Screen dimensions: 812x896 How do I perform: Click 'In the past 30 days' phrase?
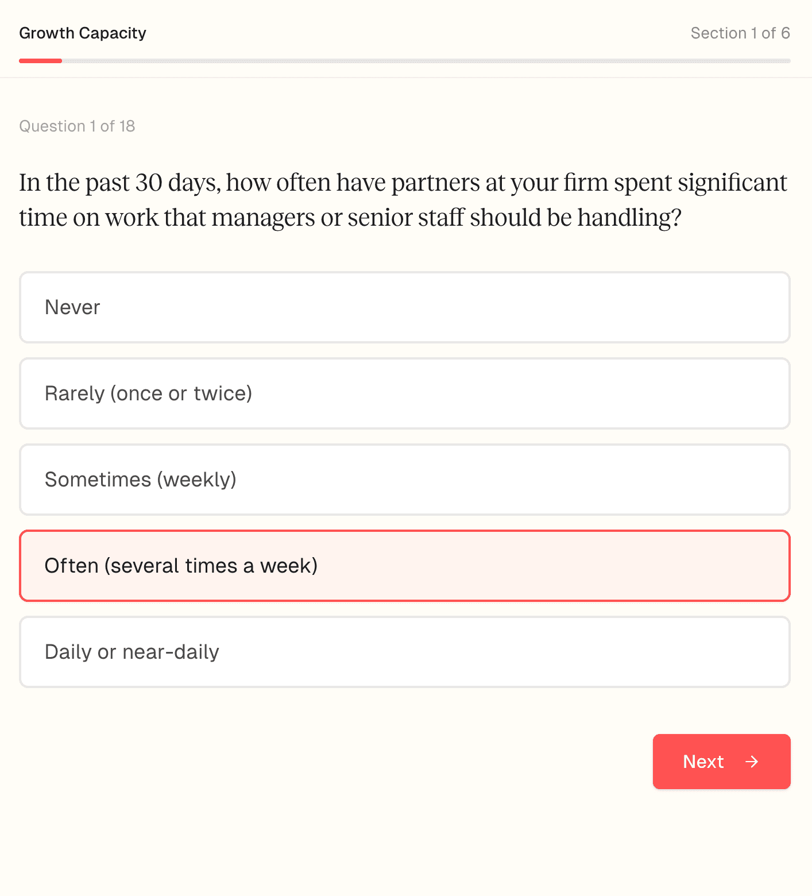click(x=119, y=183)
